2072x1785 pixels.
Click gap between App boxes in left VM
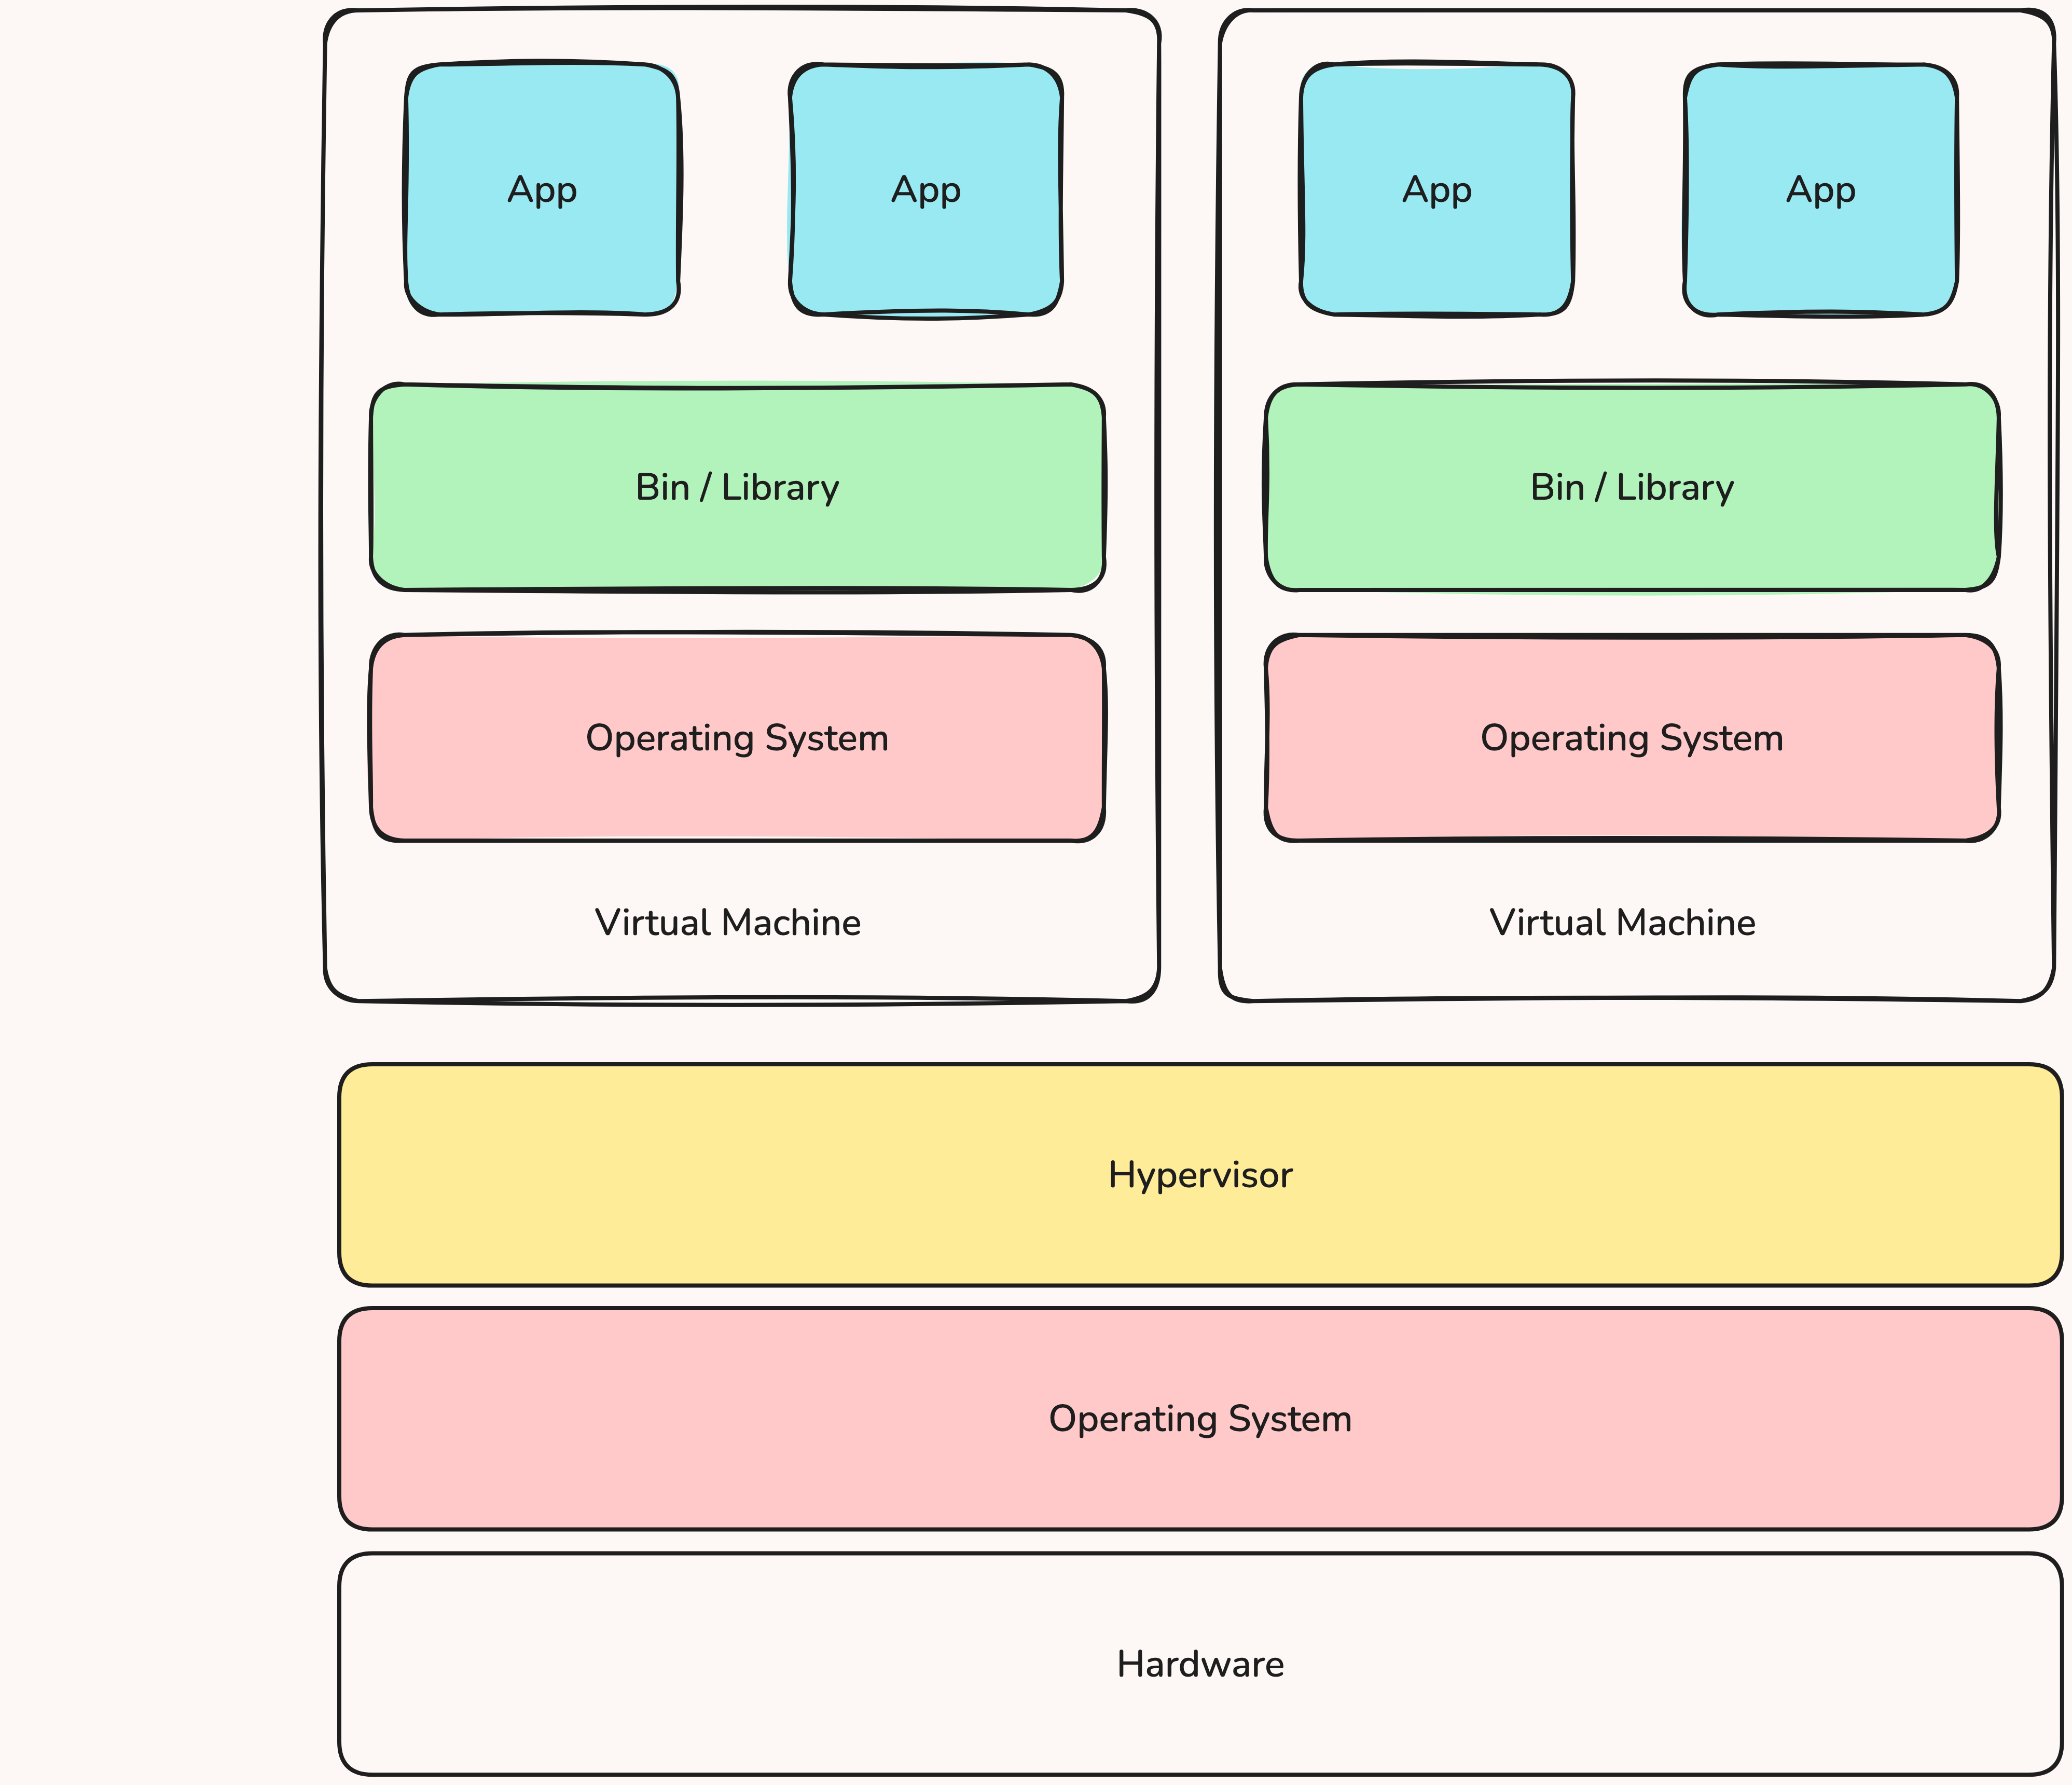(x=735, y=190)
